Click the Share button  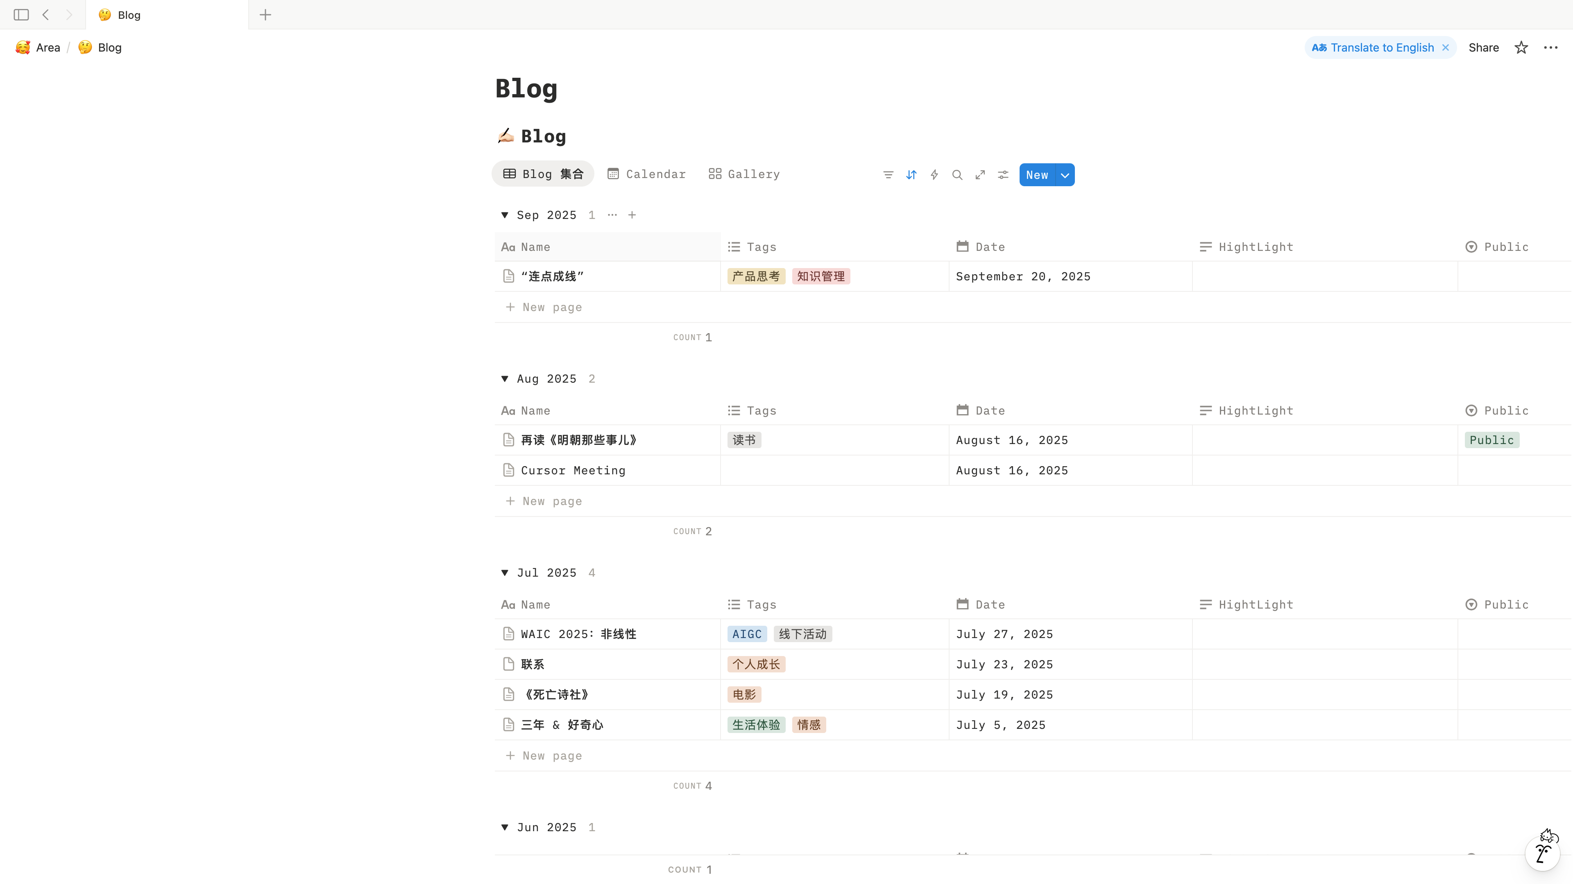1483,47
